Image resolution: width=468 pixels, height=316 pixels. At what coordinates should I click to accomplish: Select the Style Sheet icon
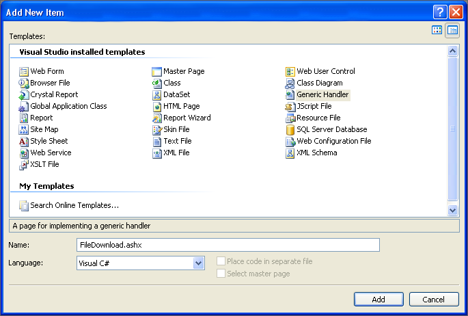point(24,142)
